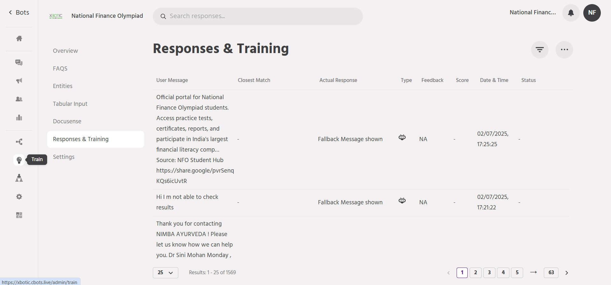Open the gear settings sidebar icon
This screenshot has height=285, width=611.
(x=19, y=197)
